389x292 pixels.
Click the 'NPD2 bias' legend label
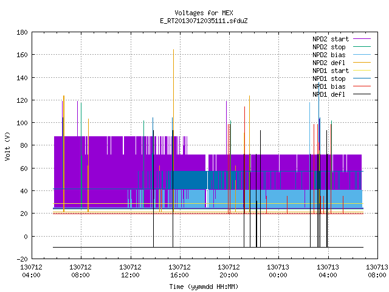coord(329,55)
